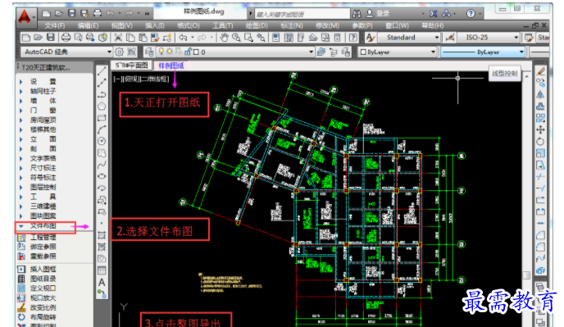Open the 格式(O) menu
The width and height of the screenshot is (564, 327).
(188, 26)
